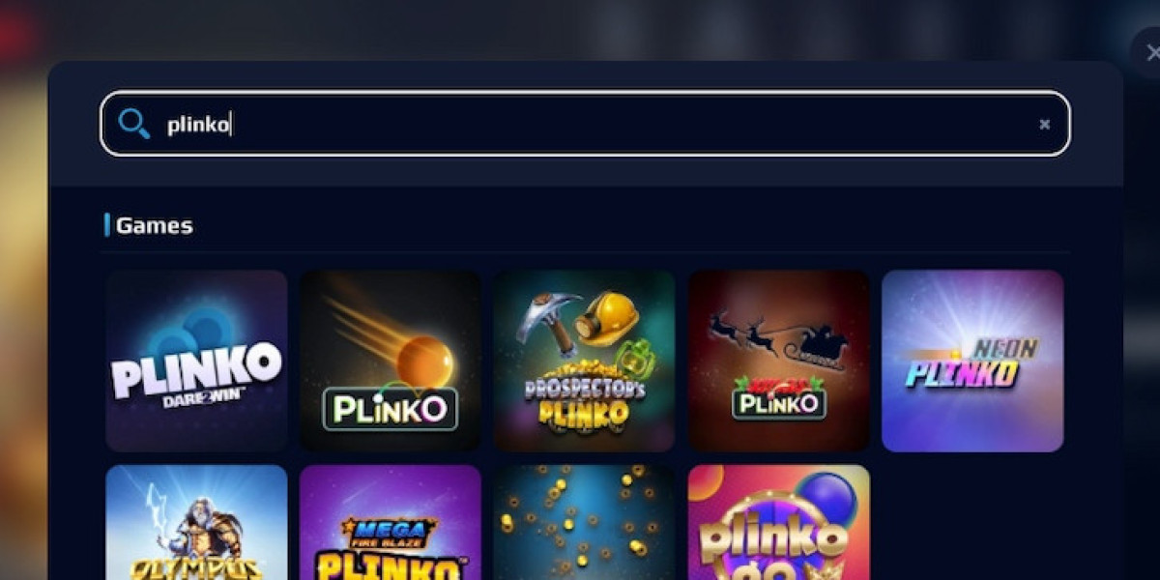Open Mega Fire Blaze Plinko

(391, 522)
